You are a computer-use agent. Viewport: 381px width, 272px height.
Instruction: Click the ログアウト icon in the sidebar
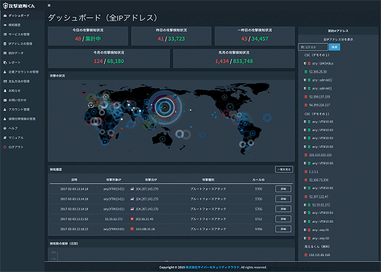(x=5, y=147)
